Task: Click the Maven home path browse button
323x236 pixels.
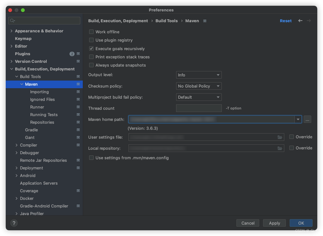Action: pyautogui.click(x=307, y=120)
